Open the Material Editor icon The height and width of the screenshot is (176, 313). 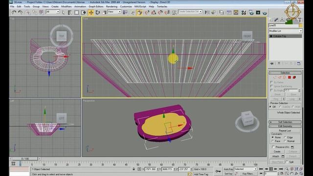244,13
